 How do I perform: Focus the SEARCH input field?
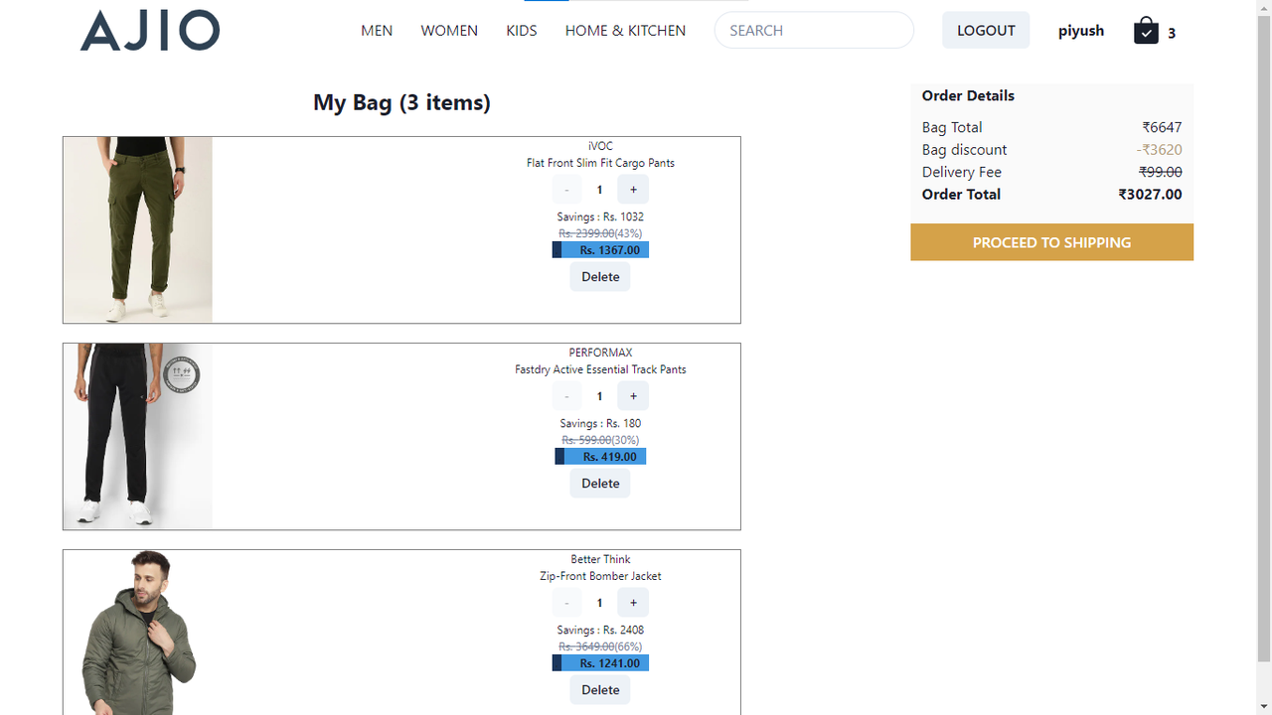[x=814, y=30]
